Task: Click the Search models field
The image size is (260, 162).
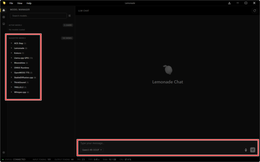Action: 38,16
